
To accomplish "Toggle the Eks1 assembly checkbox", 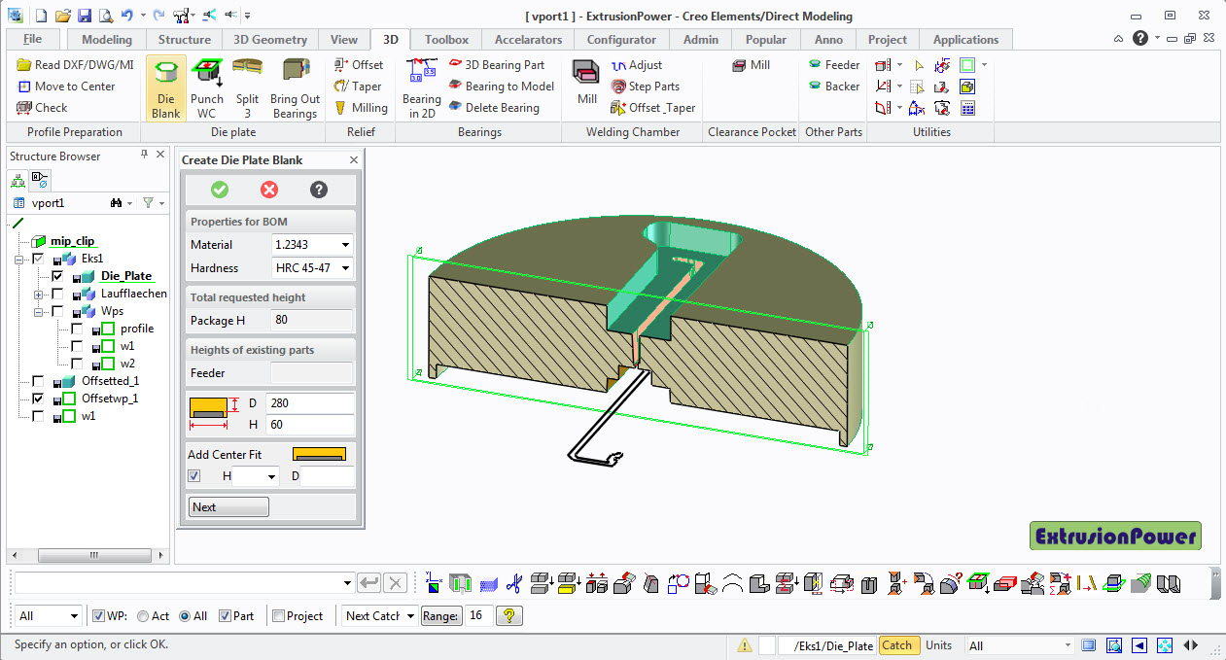I will tap(38, 259).
